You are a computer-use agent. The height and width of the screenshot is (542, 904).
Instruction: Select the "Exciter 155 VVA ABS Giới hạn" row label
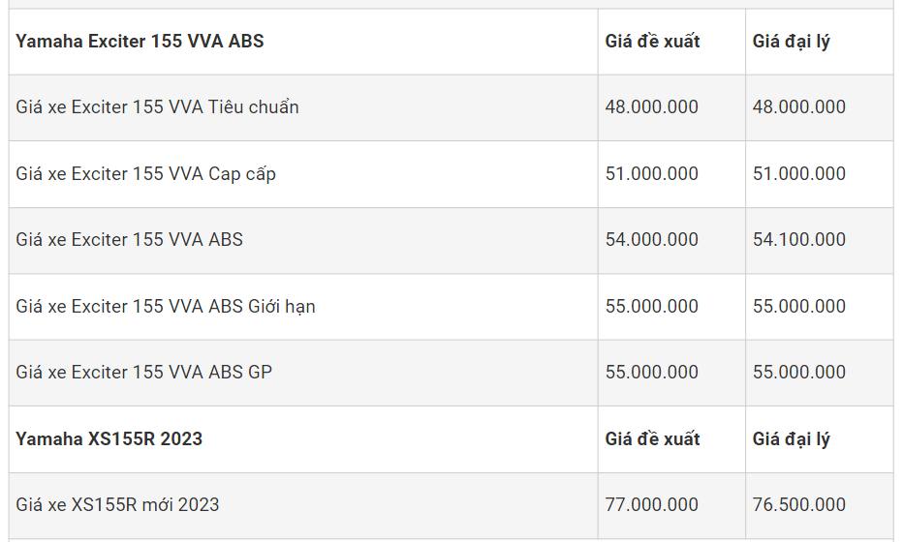pyautogui.click(x=166, y=307)
